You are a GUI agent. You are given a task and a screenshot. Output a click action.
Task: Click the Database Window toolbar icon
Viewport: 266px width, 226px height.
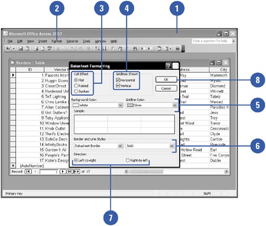tap(159, 49)
